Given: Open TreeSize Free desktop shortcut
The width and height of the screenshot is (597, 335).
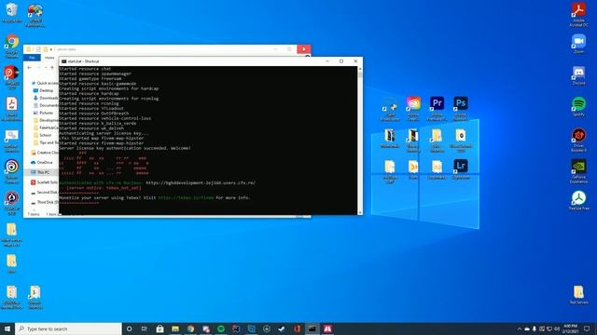Looking at the screenshot, I should pos(578,200).
